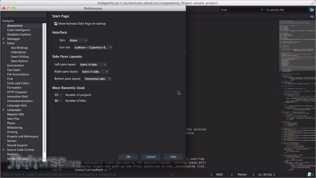Viewport: 316px width, 178px height.
Task: Expand the Languages category
Action: tap(4, 110)
